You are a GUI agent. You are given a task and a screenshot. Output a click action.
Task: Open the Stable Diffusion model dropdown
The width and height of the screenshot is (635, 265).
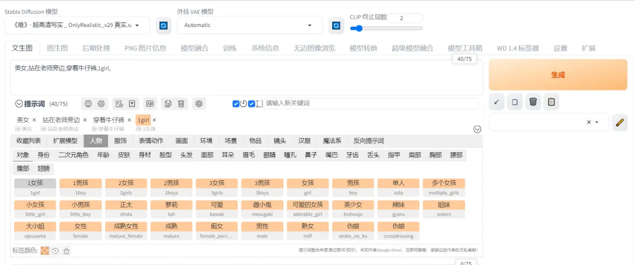pyautogui.click(x=78, y=25)
